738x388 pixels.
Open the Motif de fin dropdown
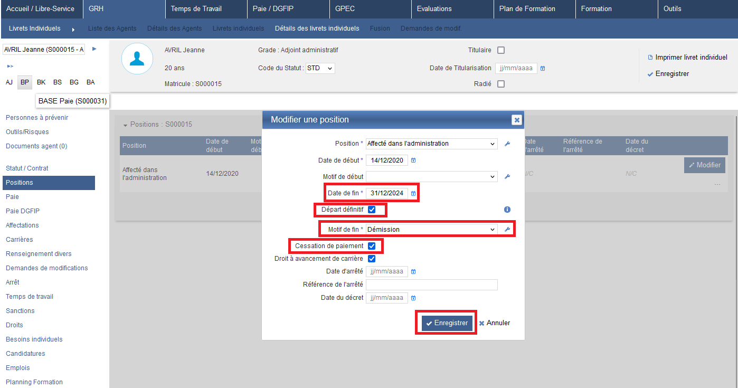[x=431, y=229]
